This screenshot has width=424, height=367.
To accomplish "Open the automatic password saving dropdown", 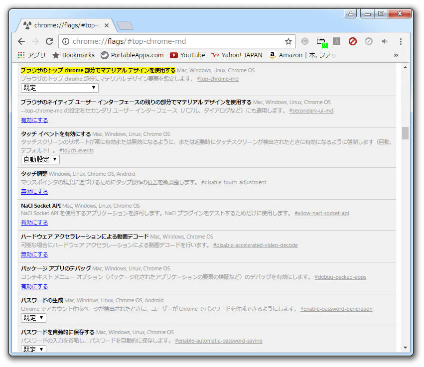I will click(x=33, y=349).
